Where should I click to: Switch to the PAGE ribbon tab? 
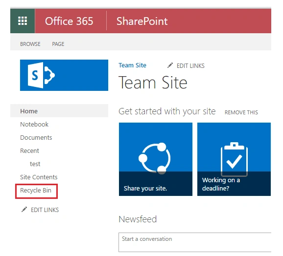pyautogui.click(x=58, y=44)
